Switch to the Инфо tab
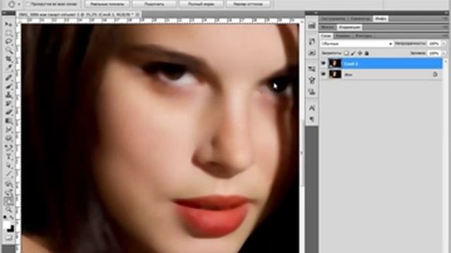451x253 pixels. point(381,19)
